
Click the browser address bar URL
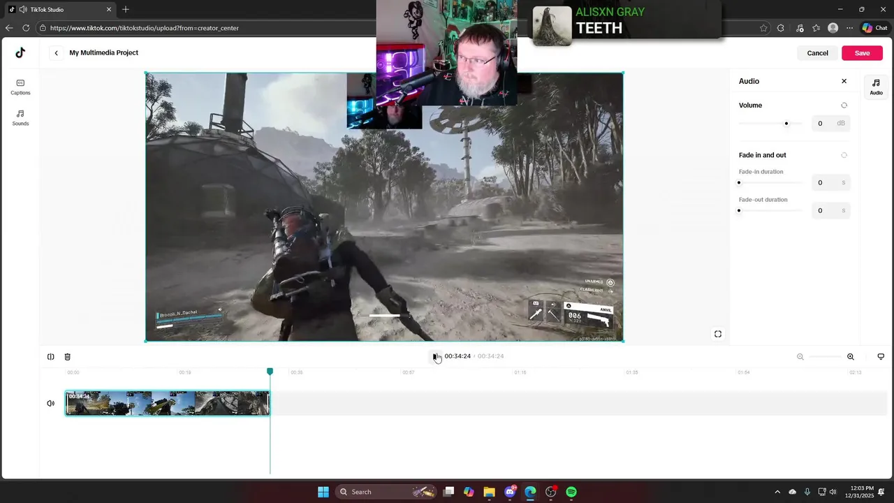[x=145, y=28]
